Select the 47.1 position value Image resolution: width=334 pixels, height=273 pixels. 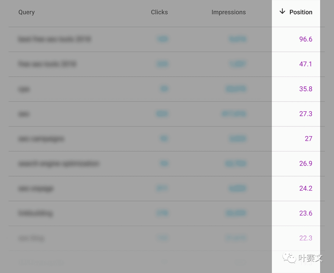click(306, 64)
